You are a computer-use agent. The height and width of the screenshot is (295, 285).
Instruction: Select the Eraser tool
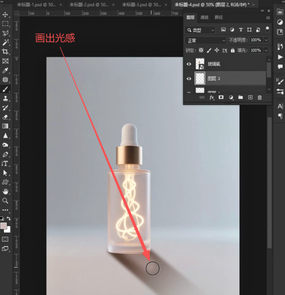pyautogui.click(x=5, y=117)
